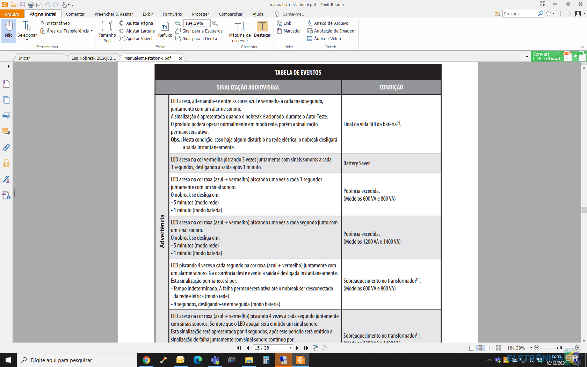Close the manual-sms-station-ii.pdf tab
This screenshot has height=367, width=587.
pyautogui.click(x=180, y=58)
